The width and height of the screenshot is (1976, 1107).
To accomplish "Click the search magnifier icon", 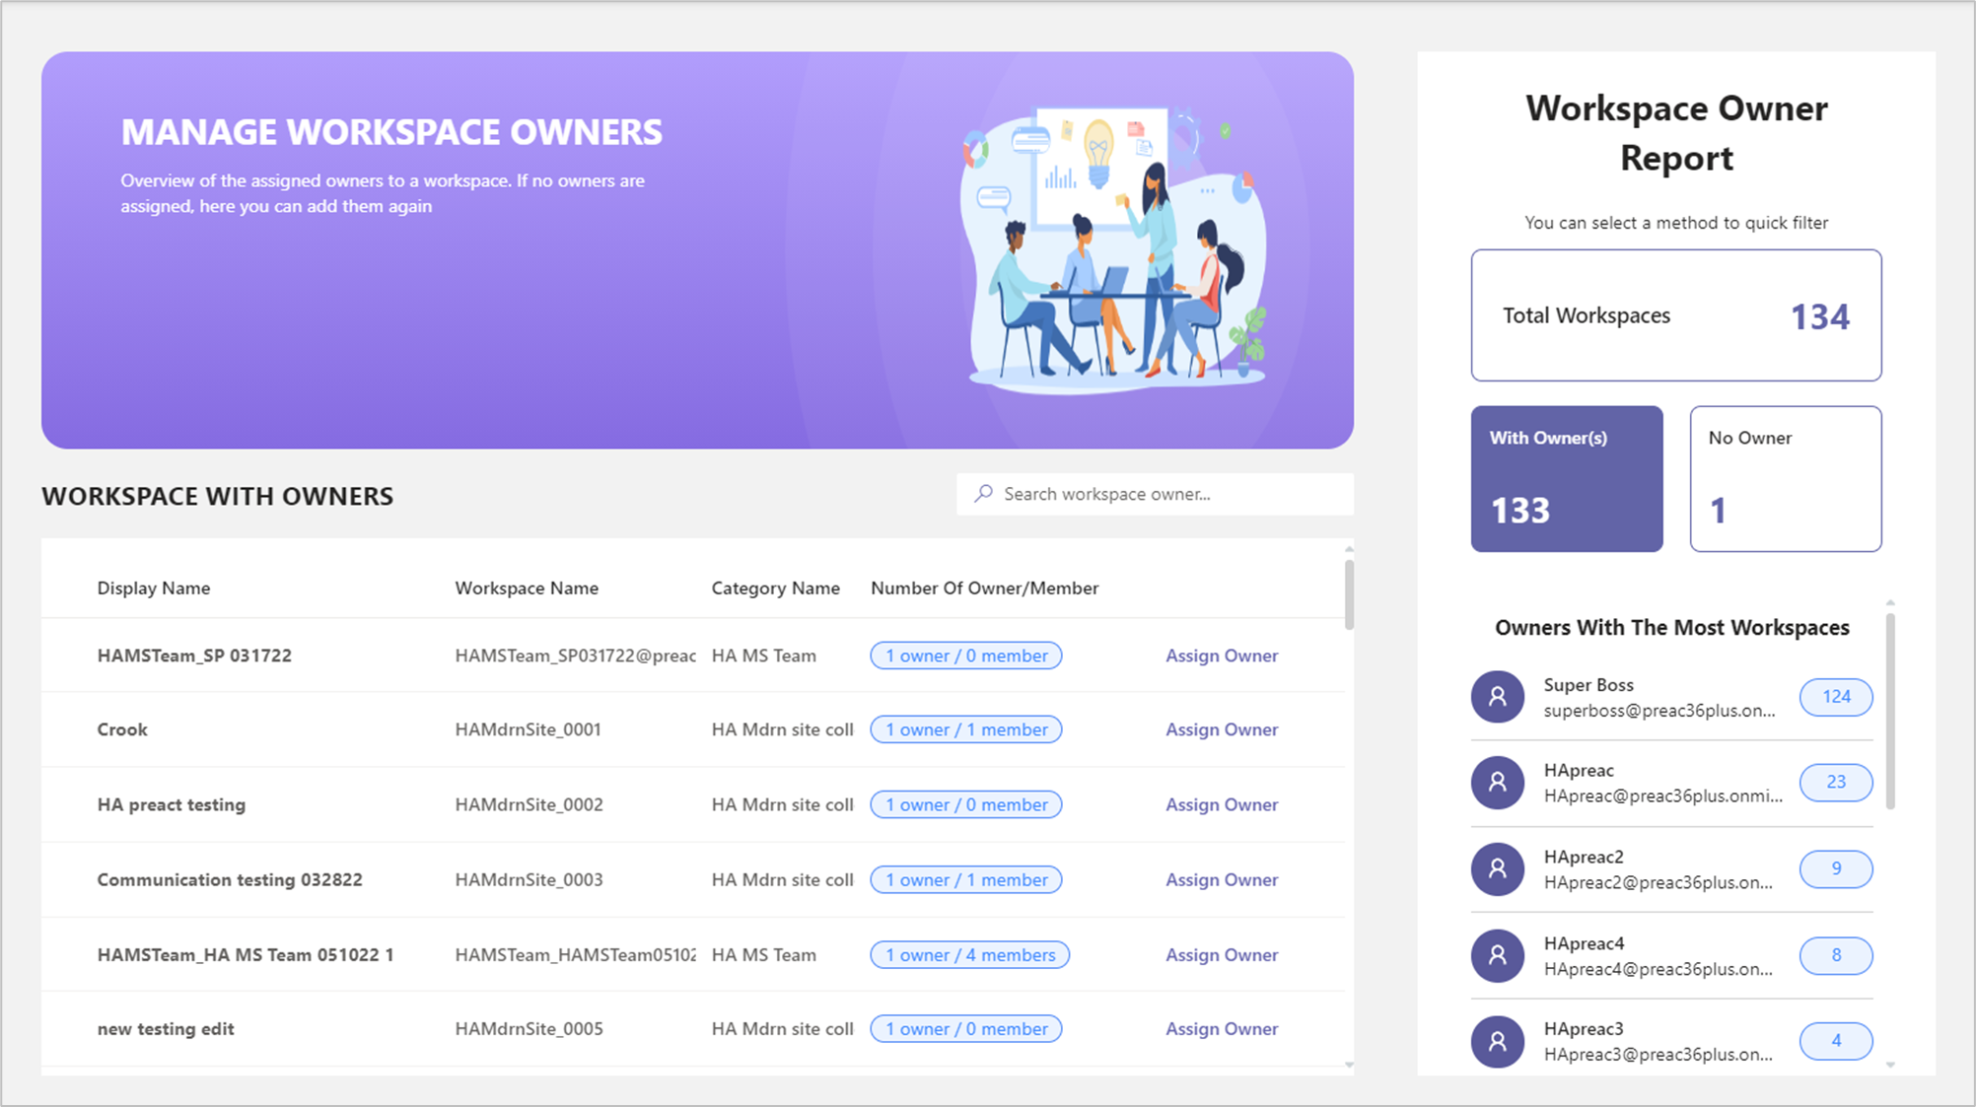I will click(x=983, y=494).
